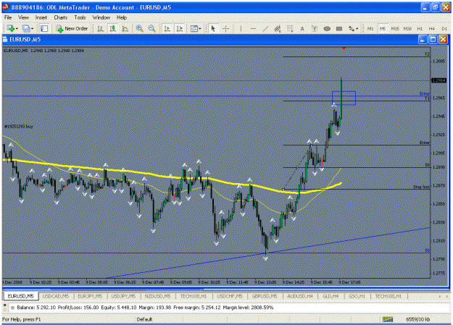This screenshot has width=453, height=325.
Task: Select the Ellipse drawing tool
Action: [x=327, y=28]
